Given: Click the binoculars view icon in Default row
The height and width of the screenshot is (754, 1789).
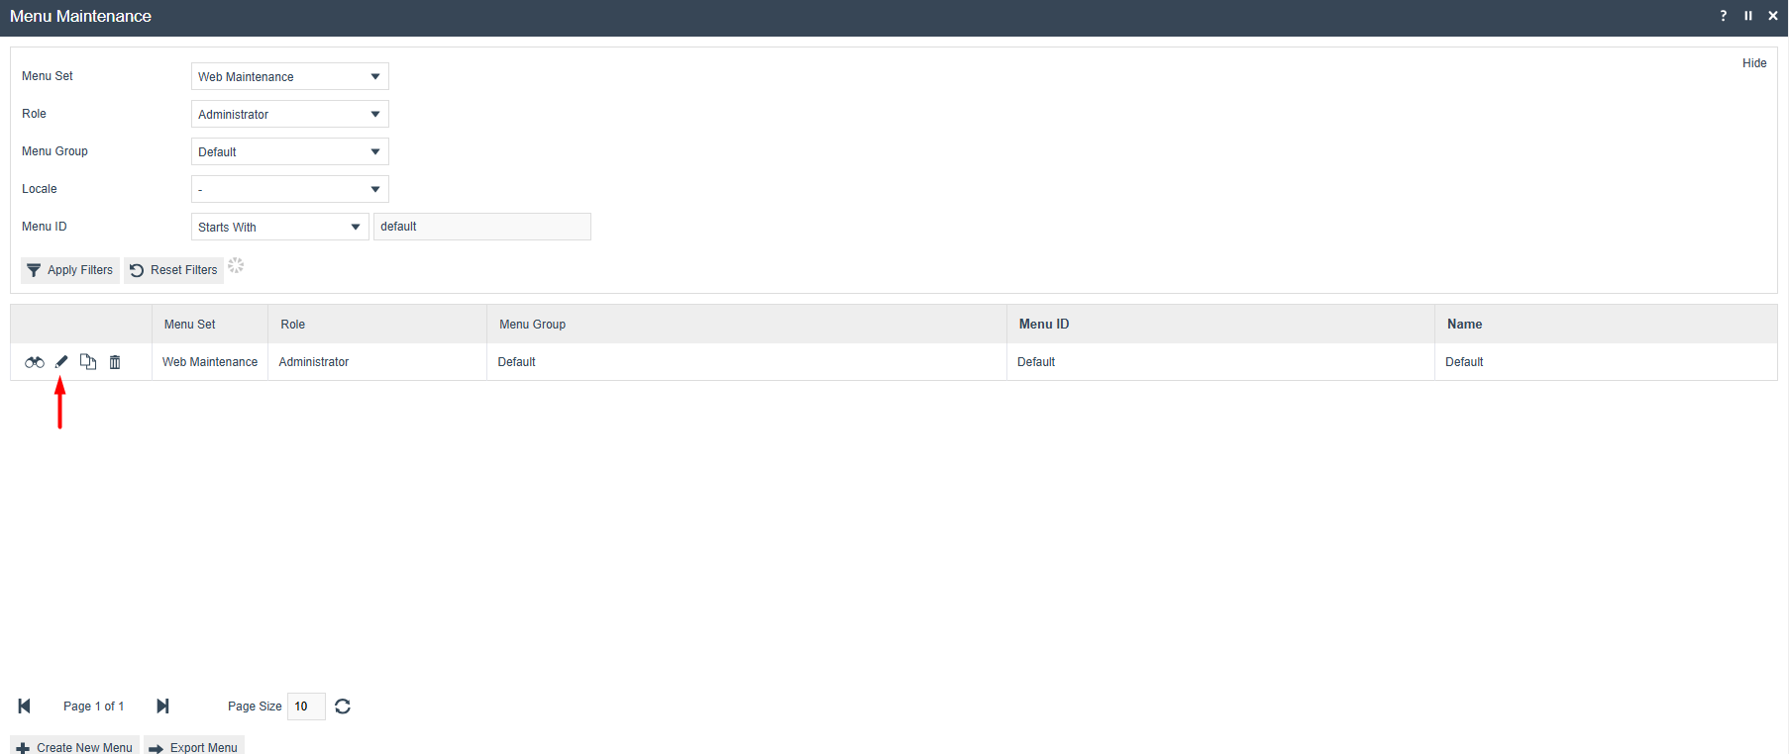Looking at the screenshot, I should pyautogui.click(x=35, y=362).
